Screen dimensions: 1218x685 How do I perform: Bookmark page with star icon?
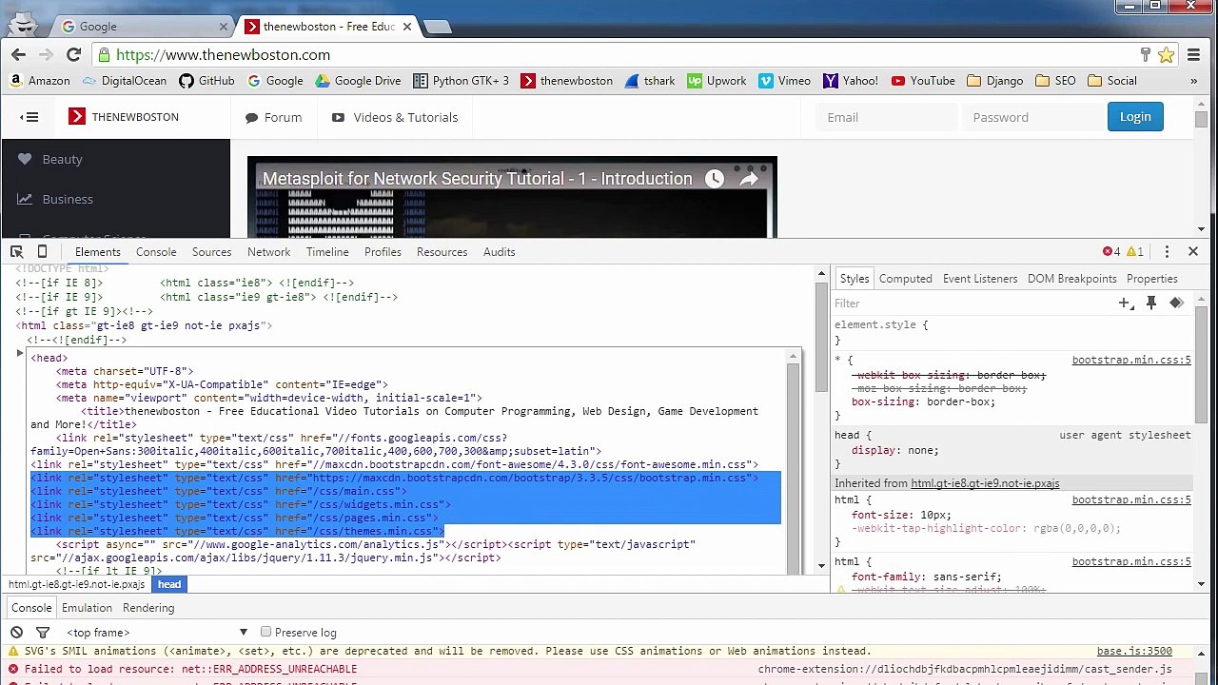tap(1166, 55)
